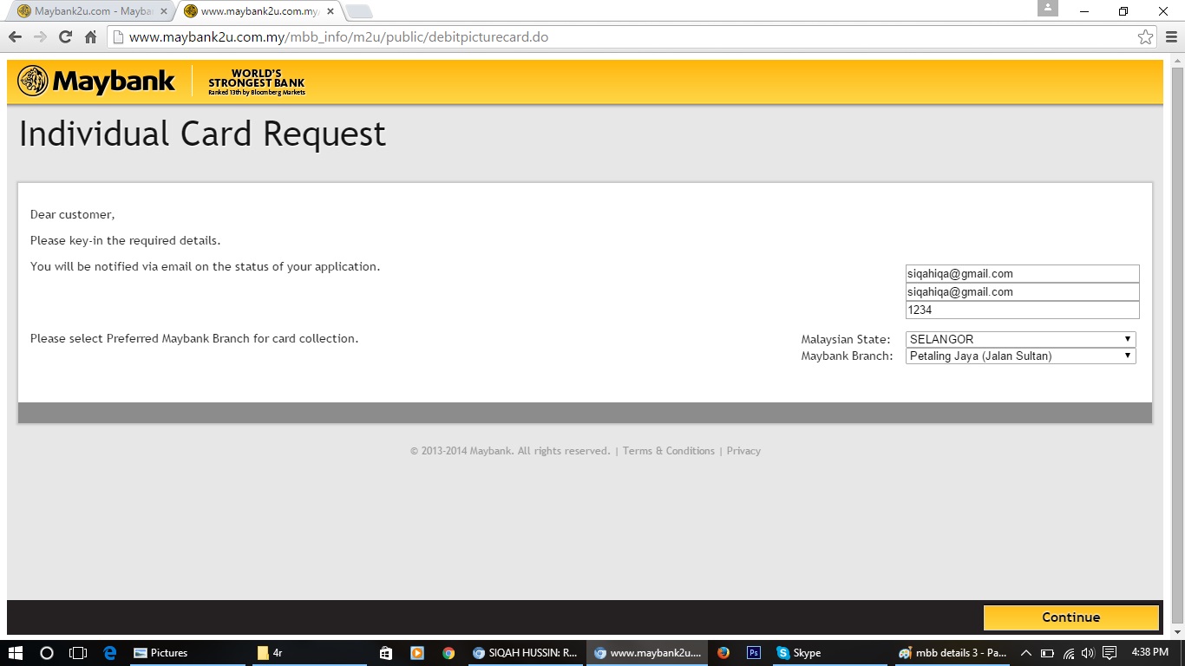Click the World's Strongest Bank banner text
The image size is (1185, 666).
point(257,82)
